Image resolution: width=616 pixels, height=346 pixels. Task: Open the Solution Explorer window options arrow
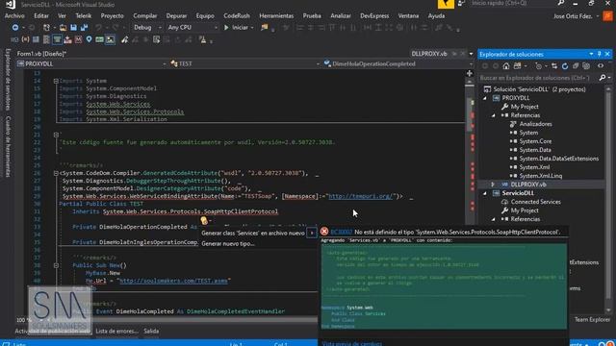(x=591, y=54)
